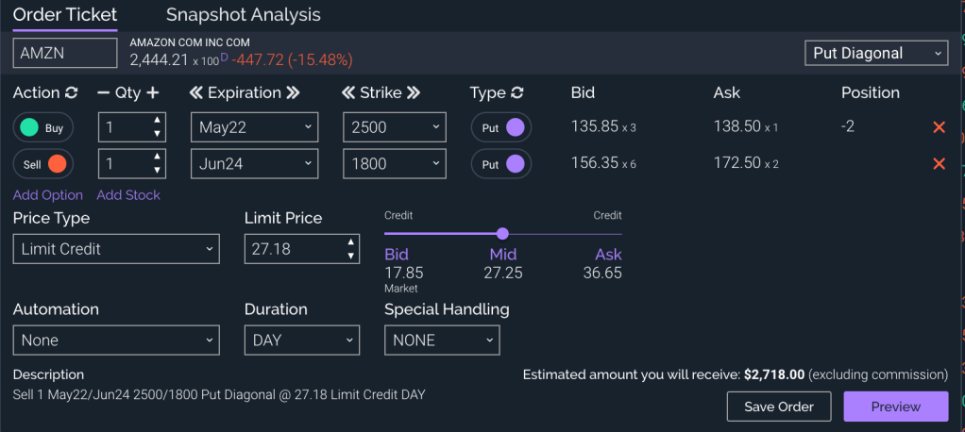Toggle the Buy action on first leg
Image resolution: width=965 pixels, height=432 pixels.
click(x=44, y=128)
